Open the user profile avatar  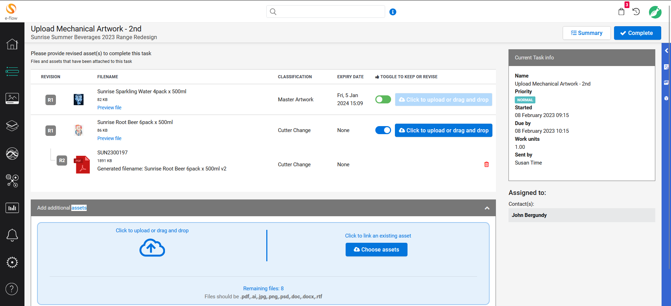pyautogui.click(x=655, y=12)
